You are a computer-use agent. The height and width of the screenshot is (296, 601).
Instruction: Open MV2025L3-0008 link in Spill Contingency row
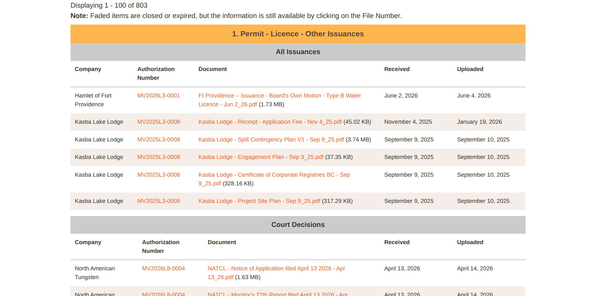pos(159,140)
